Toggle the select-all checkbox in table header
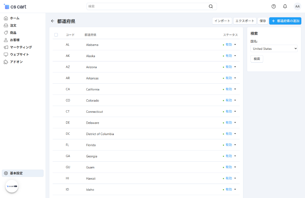Viewport: 305px width, 198px height. (56, 35)
